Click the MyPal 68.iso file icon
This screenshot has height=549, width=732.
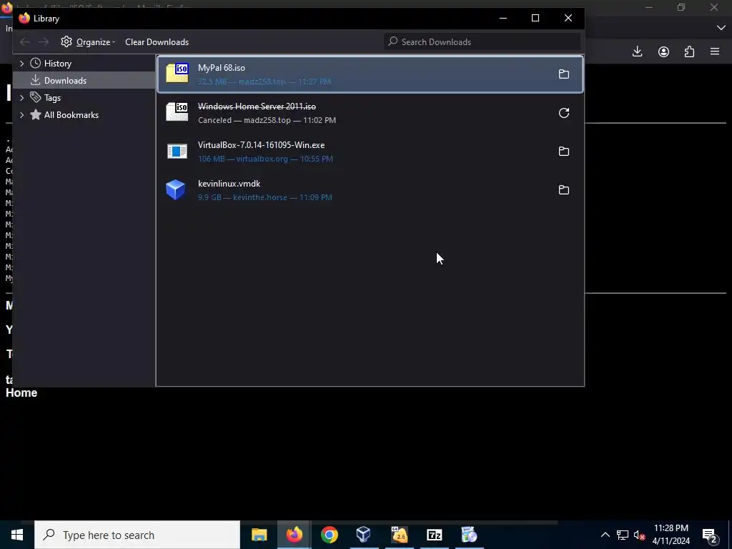click(177, 74)
